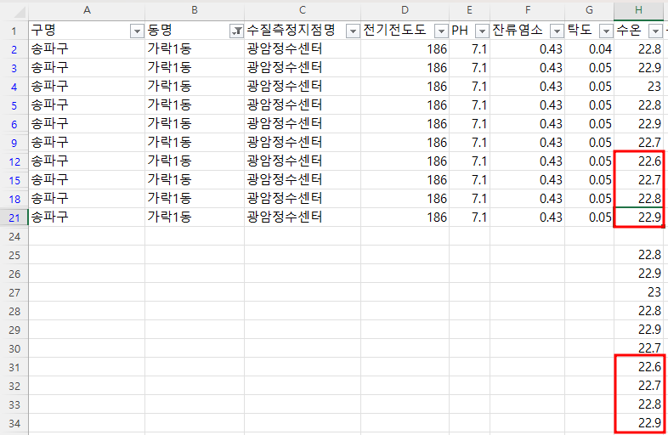This screenshot has width=668, height=435.
Task: Click the 수질측정지점명 header cell text
Action: [x=291, y=31]
